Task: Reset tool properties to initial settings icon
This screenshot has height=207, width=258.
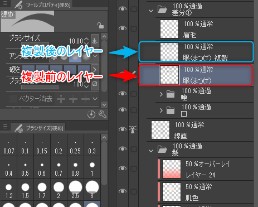Action: 91,114
